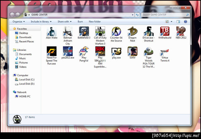The image size is (201, 139).
Task: Open the Help question mark icon
Action: (x=186, y=22)
